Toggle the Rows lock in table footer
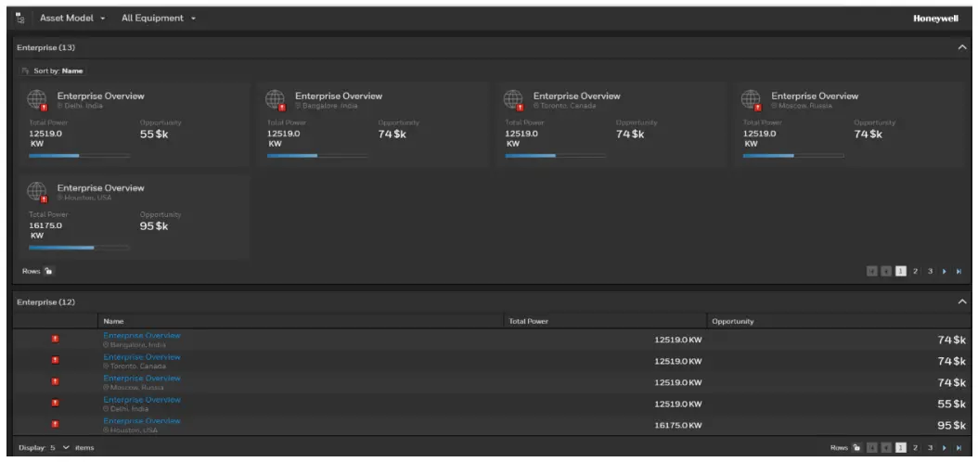 856,448
